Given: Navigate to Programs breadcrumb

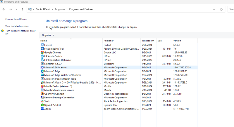Looking at the screenshot, I should [x=60, y=9].
